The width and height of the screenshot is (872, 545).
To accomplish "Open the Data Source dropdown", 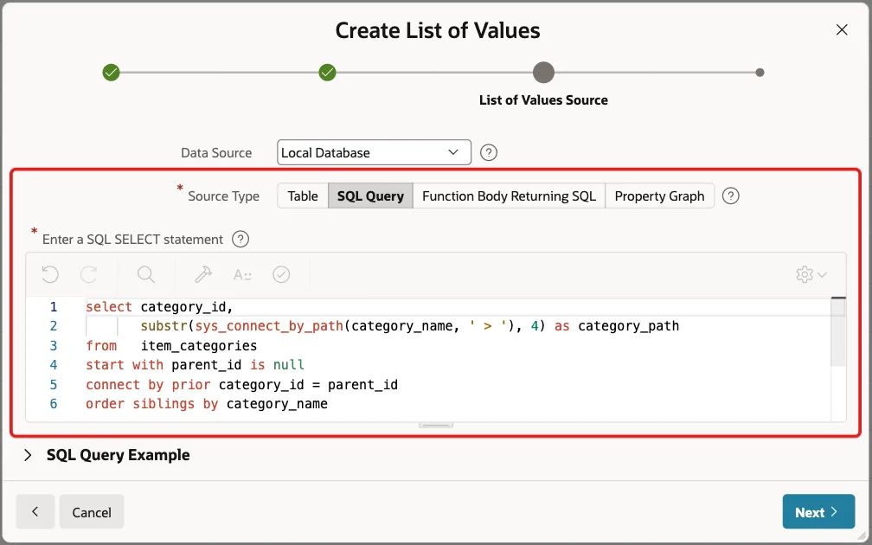I will point(374,152).
